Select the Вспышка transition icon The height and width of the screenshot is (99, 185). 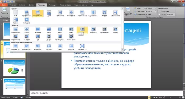pos(27,21)
